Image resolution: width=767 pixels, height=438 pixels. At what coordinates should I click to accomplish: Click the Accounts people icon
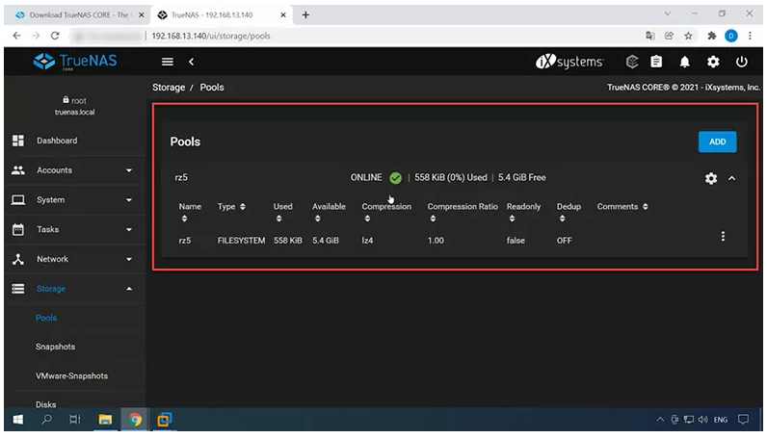(x=18, y=170)
